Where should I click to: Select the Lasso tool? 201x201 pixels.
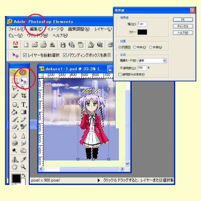coord(15,88)
